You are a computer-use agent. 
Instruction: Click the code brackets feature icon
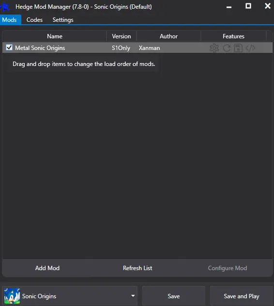250,48
